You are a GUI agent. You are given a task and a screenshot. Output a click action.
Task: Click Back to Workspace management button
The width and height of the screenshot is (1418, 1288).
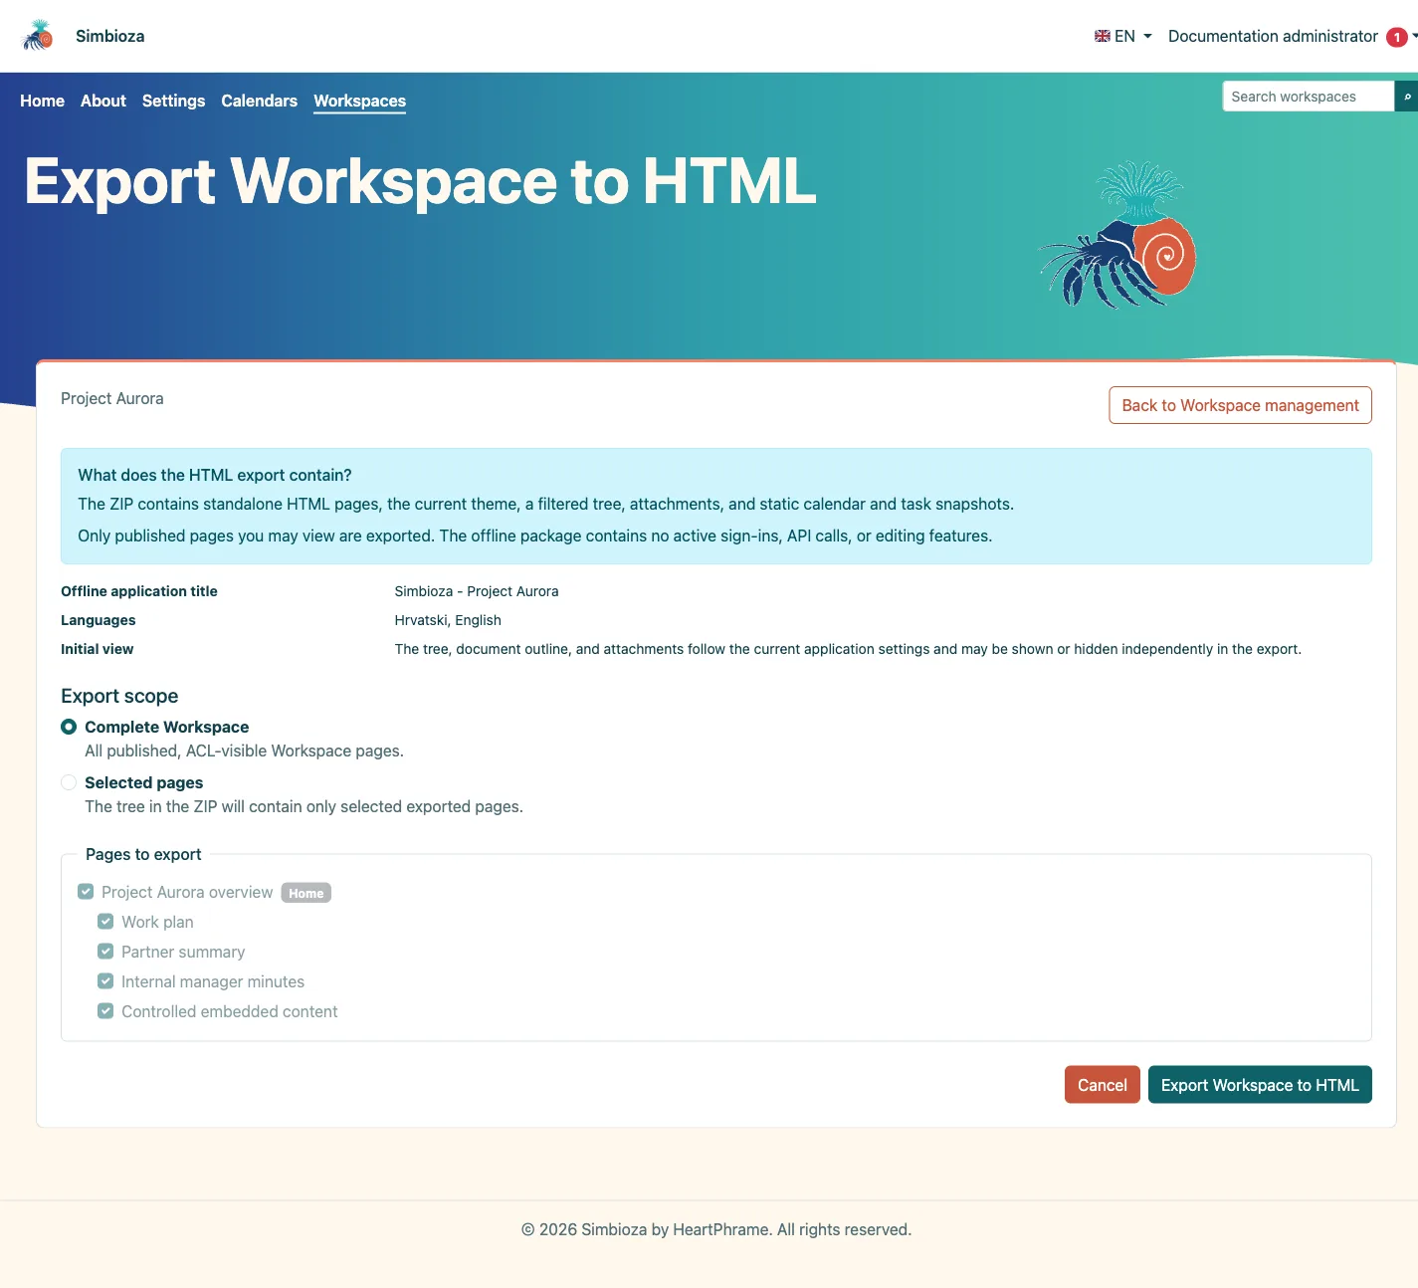tap(1240, 405)
